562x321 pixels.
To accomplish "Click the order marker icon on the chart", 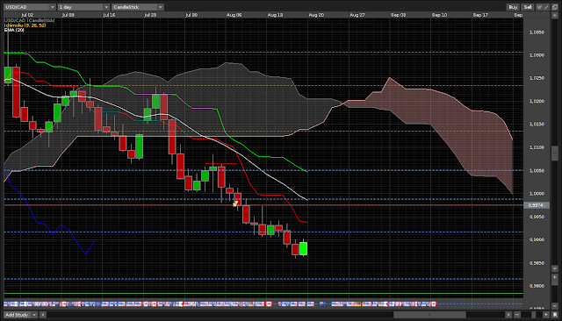I will point(235,203).
